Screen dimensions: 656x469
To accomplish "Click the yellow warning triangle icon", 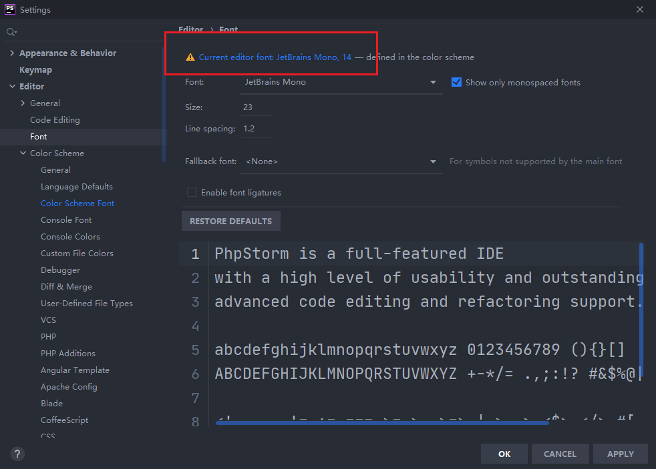I will click(190, 57).
